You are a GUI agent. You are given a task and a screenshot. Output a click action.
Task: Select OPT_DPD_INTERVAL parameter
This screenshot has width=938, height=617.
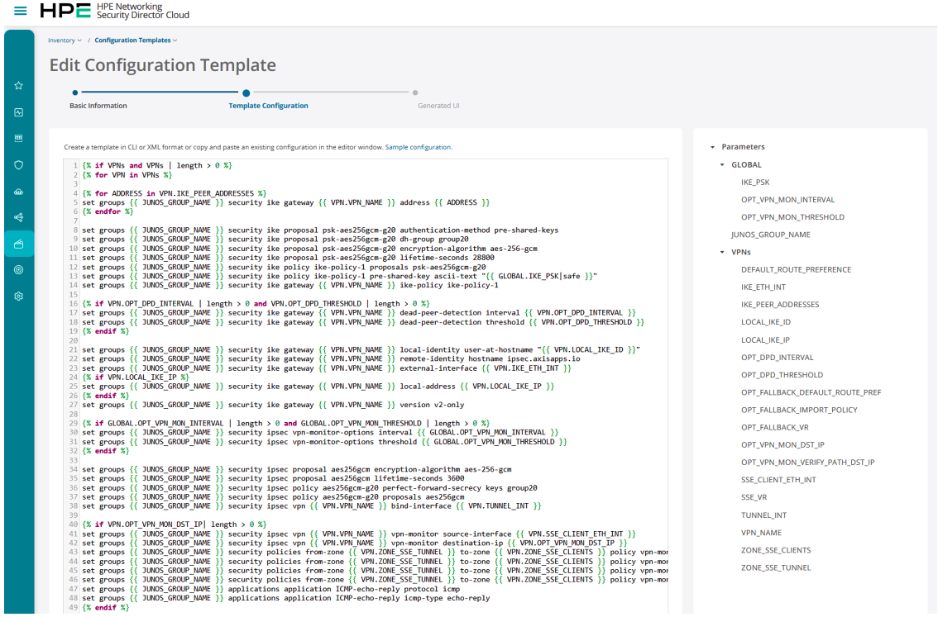click(x=777, y=357)
